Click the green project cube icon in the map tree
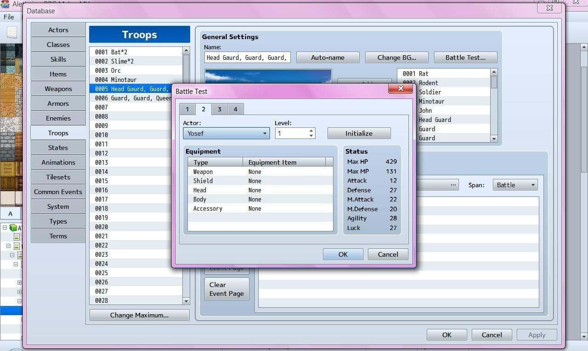 (13, 228)
